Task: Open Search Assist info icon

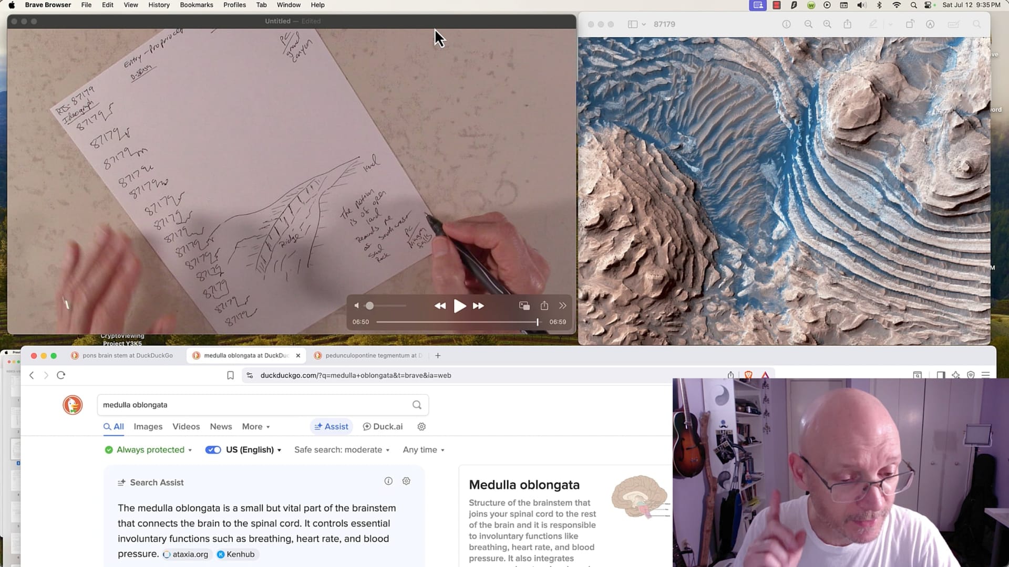Action: (388, 481)
